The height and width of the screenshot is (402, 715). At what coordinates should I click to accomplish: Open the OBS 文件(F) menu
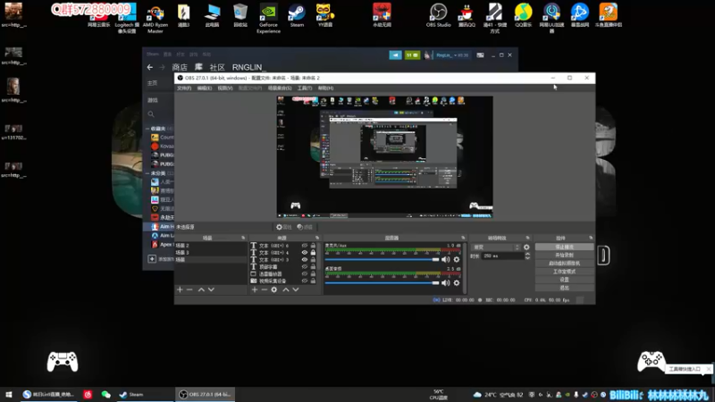coord(184,88)
